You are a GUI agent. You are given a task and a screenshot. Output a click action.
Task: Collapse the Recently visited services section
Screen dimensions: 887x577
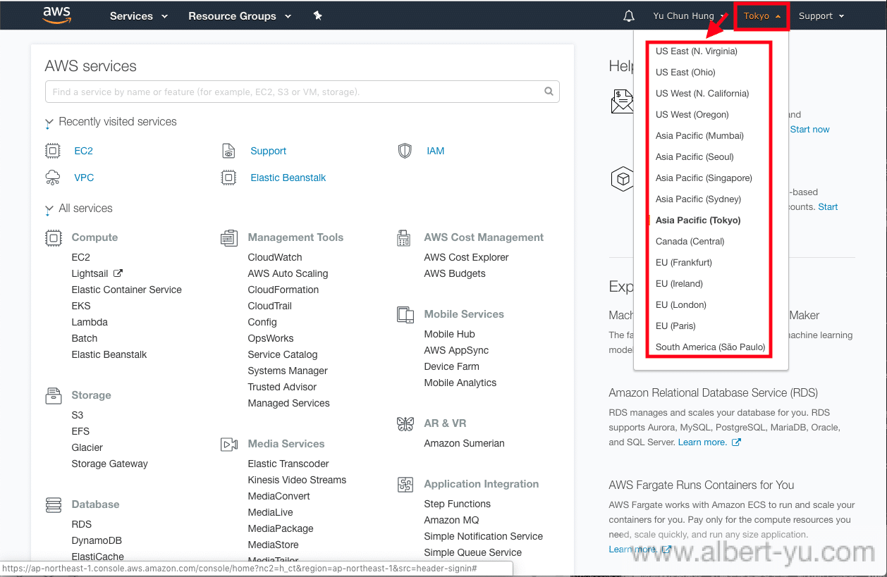(x=49, y=123)
